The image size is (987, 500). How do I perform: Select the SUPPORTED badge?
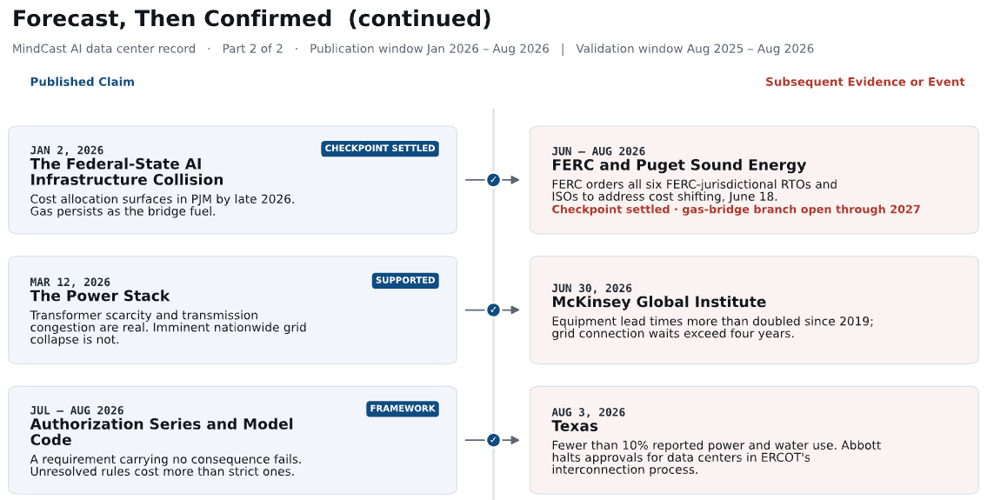pos(405,280)
